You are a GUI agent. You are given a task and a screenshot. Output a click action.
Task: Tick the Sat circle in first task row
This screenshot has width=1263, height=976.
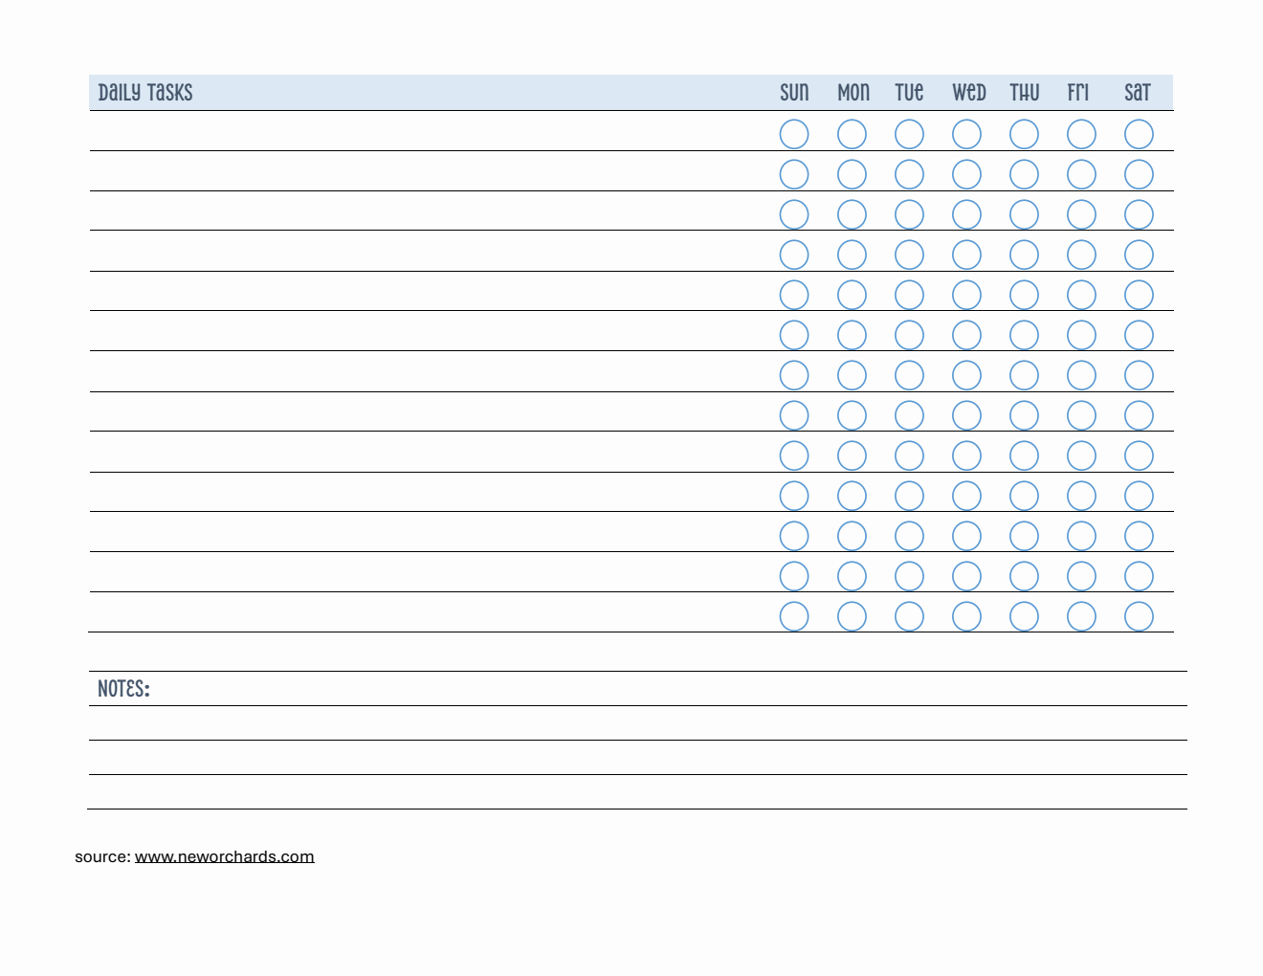(x=1139, y=134)
